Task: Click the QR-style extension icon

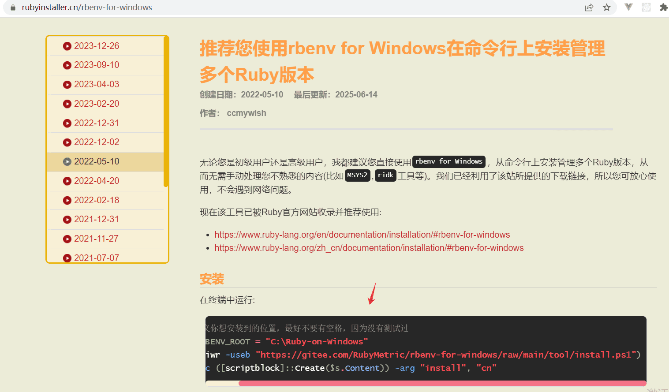Action: (x=646, y=7)
